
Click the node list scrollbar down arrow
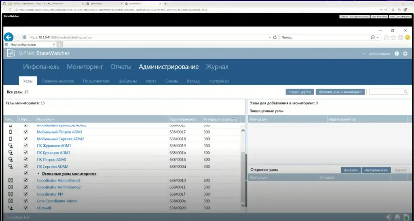coord(243,205)
